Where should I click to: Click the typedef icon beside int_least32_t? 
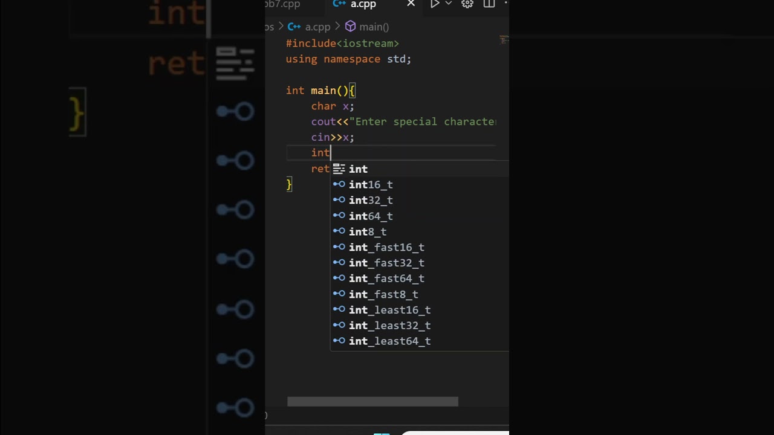coord(339,326)
